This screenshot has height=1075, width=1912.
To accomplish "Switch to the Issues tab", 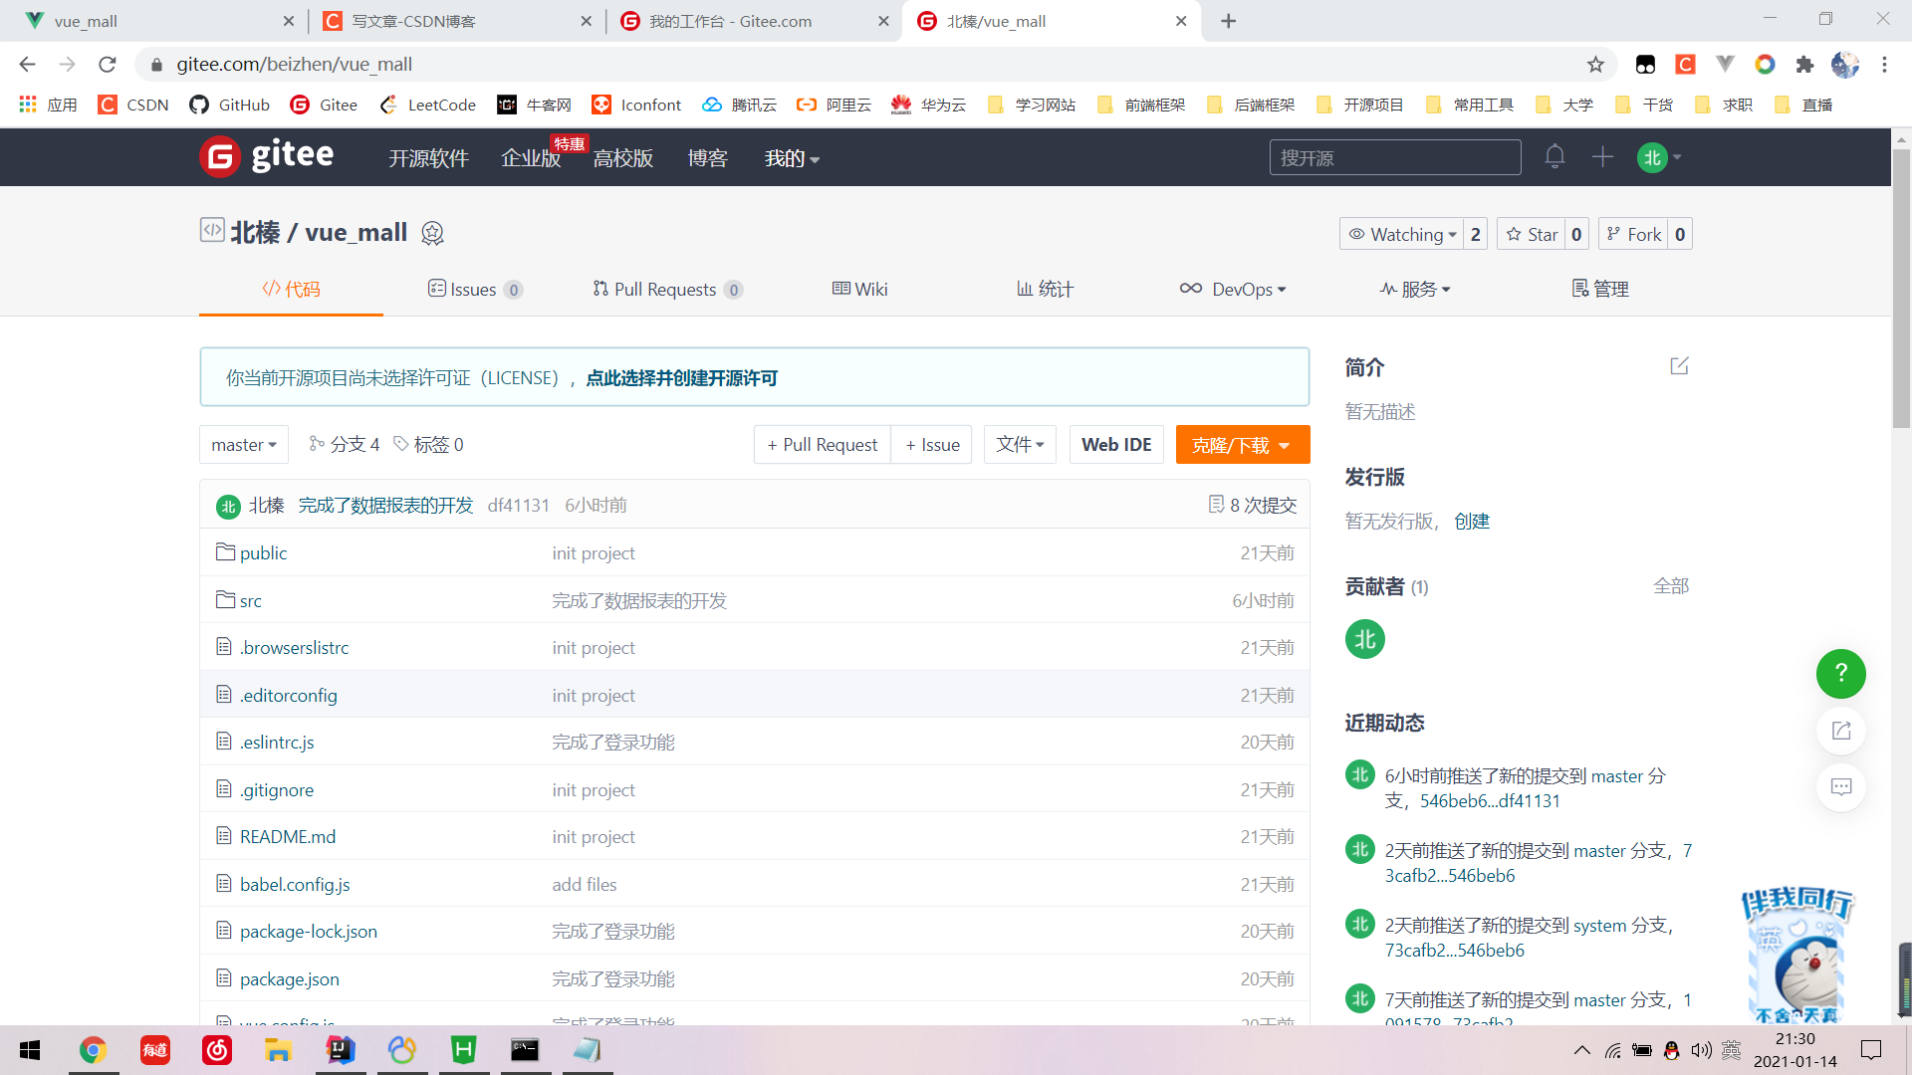I will (474, 290).
